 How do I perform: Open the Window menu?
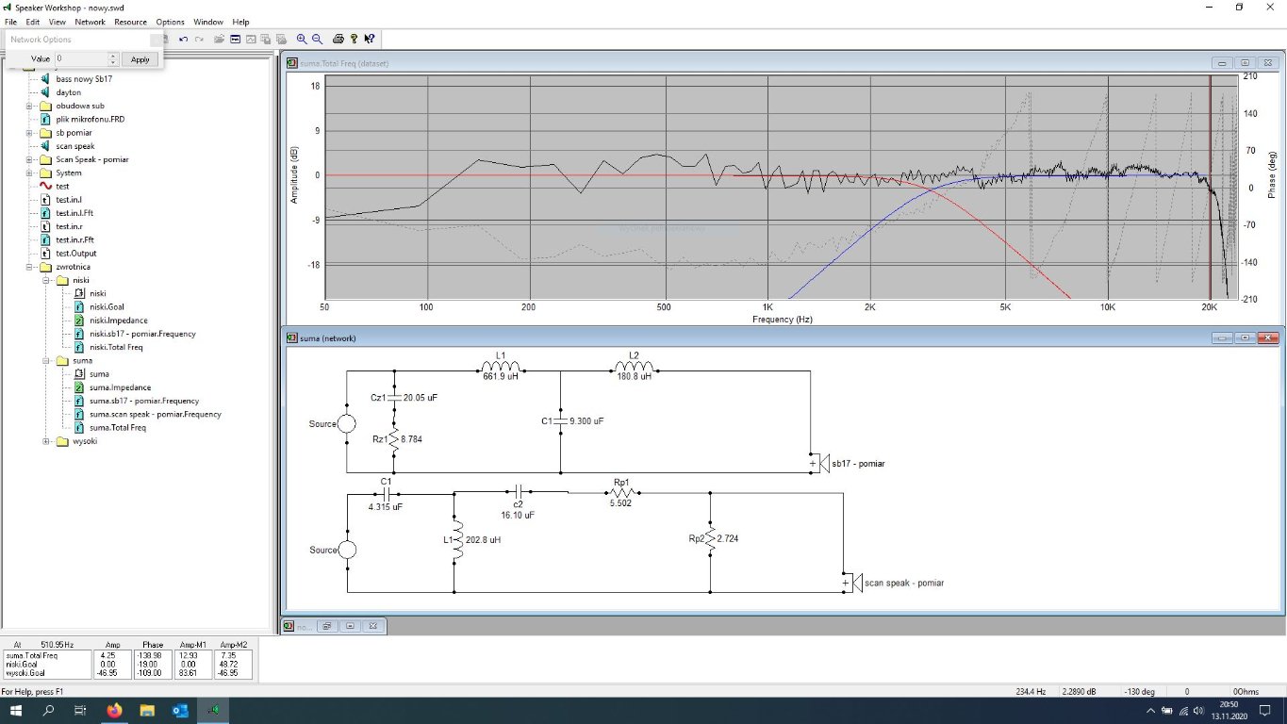[208, 22]
